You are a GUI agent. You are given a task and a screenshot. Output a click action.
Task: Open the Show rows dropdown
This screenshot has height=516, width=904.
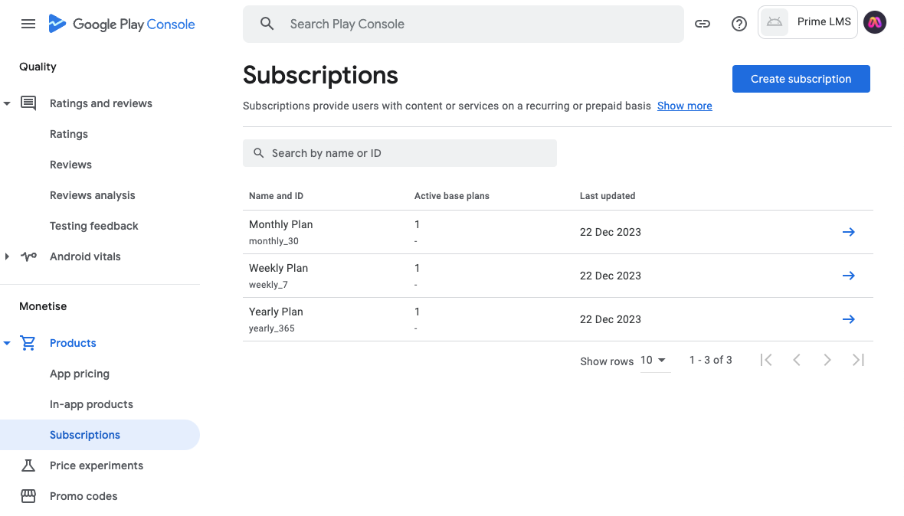[654, 360]
